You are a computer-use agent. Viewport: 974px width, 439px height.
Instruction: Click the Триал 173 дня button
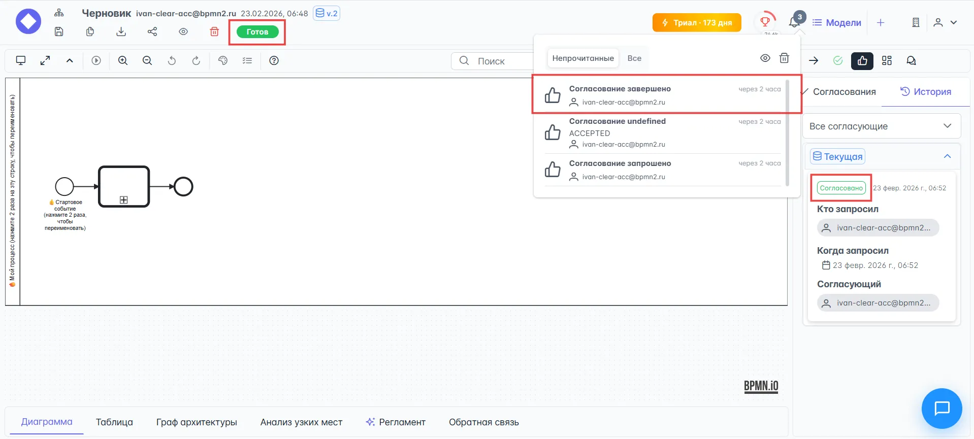(x=697, y=22)
